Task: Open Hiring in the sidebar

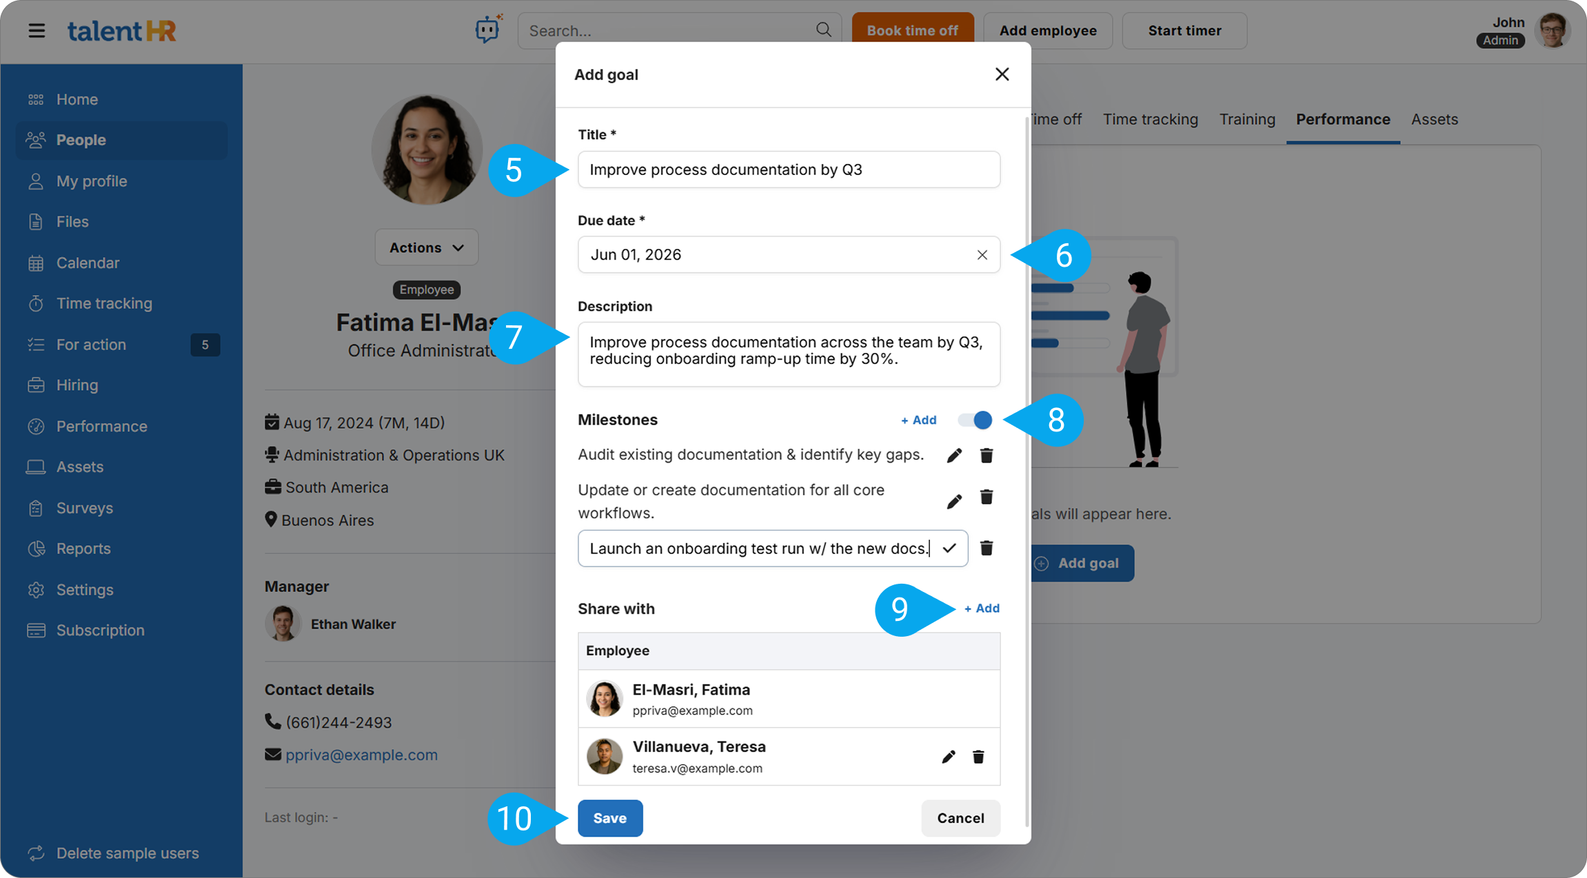Action: click(77, 385)
